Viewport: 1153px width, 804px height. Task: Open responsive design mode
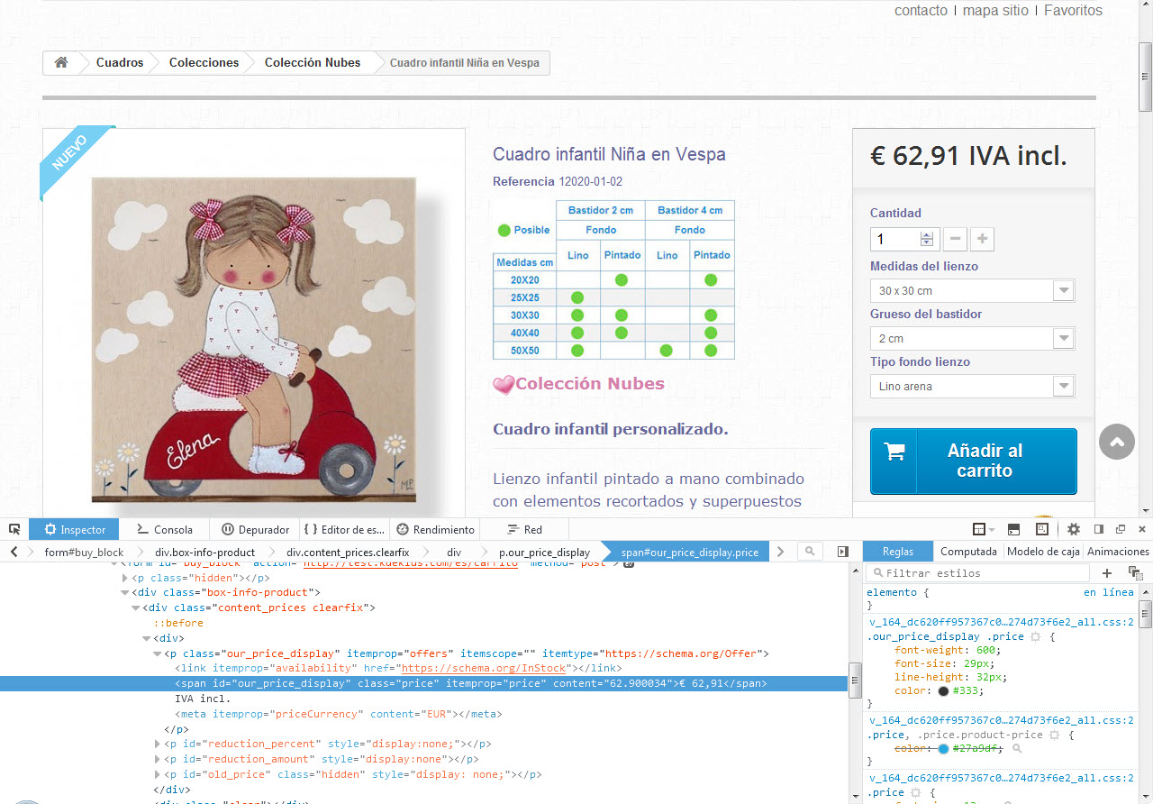point(1042,529)
